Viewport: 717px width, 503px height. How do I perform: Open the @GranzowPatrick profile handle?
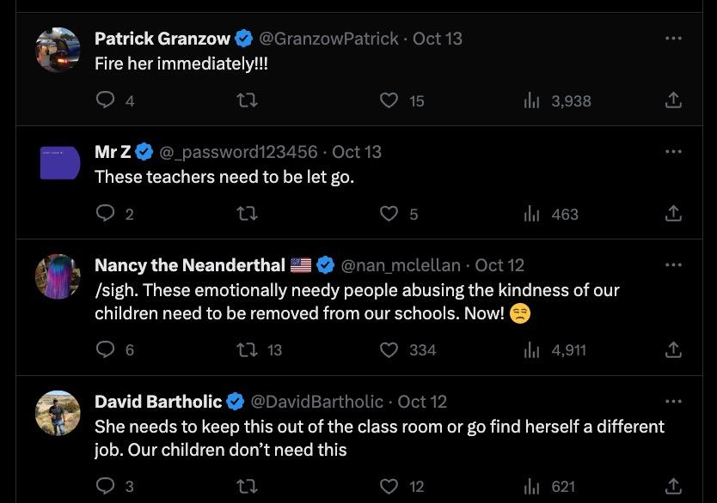(x=328, y=39)
